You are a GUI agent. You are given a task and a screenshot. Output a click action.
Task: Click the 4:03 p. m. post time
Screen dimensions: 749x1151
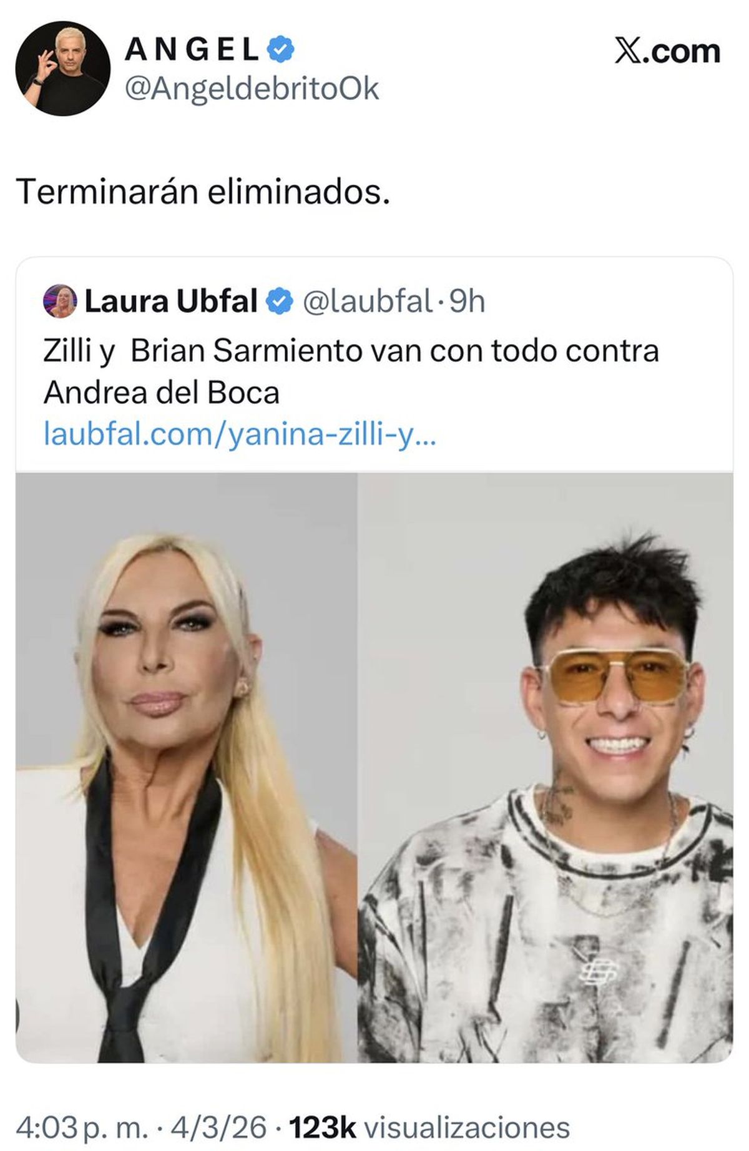82,1123
